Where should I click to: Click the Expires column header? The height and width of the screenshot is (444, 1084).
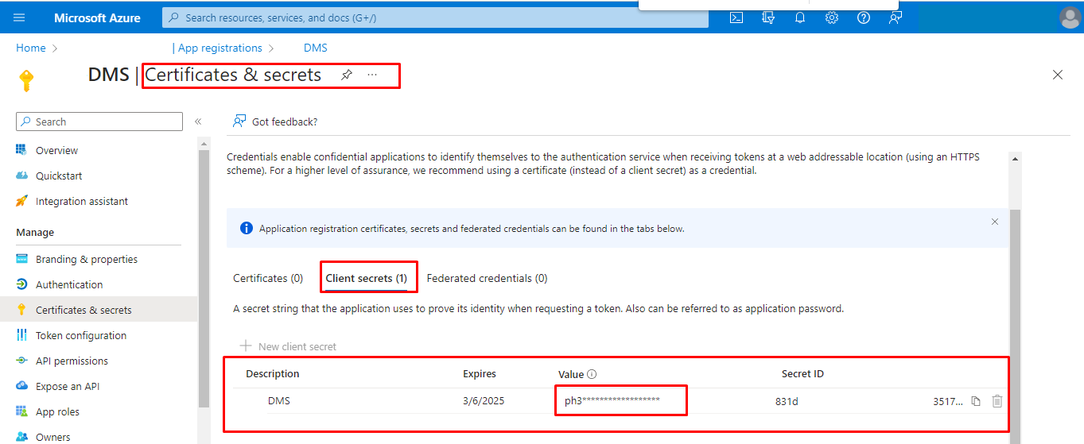tap(480, 373)
